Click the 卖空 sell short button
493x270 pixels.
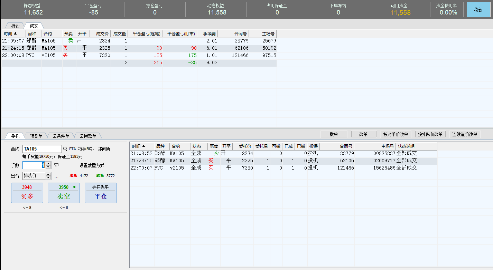coord(64,193)
